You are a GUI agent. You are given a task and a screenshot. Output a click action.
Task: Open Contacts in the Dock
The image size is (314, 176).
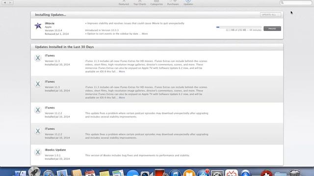[77, 173]
